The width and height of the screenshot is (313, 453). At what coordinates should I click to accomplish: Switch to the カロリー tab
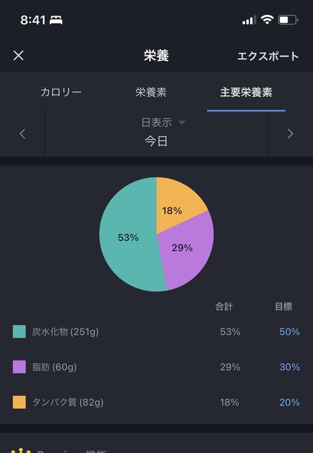61,93
